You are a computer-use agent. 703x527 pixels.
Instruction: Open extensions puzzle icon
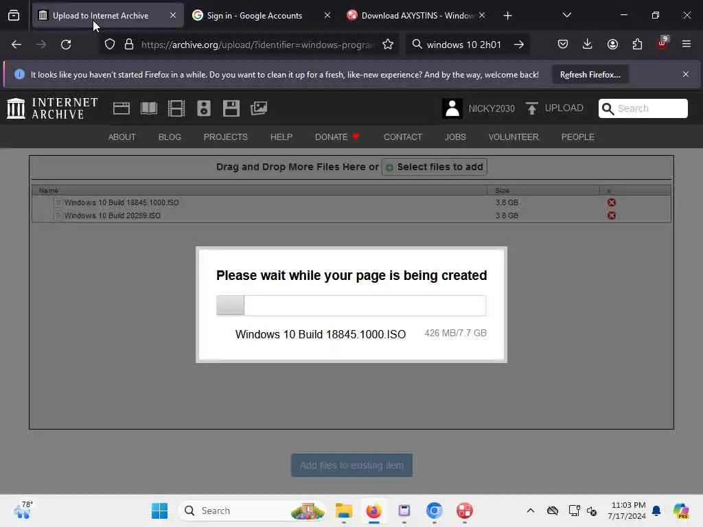(x=637, y=44)
